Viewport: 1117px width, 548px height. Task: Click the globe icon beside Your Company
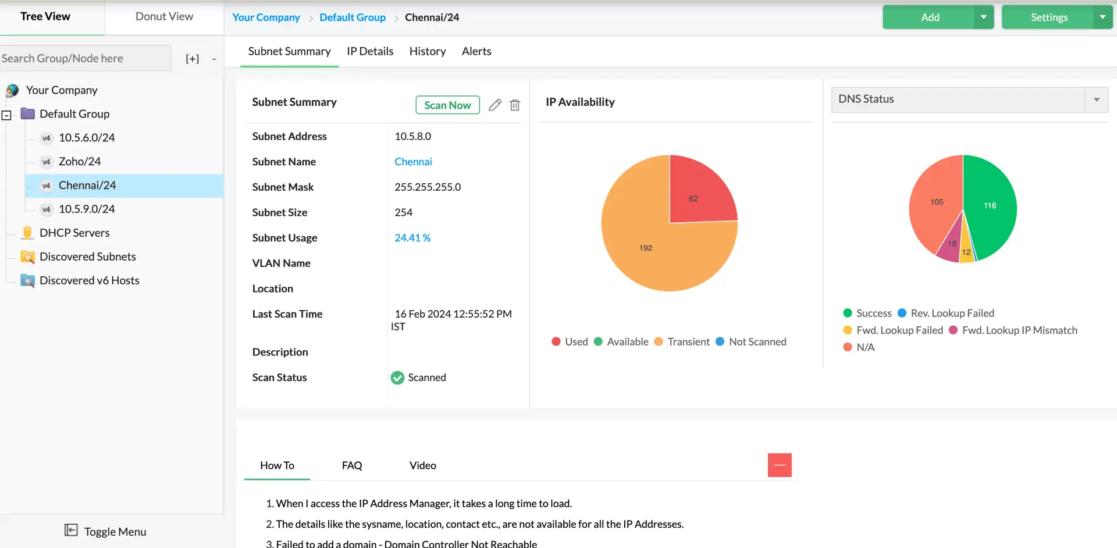pyautogui.click(x=13, y=90)
